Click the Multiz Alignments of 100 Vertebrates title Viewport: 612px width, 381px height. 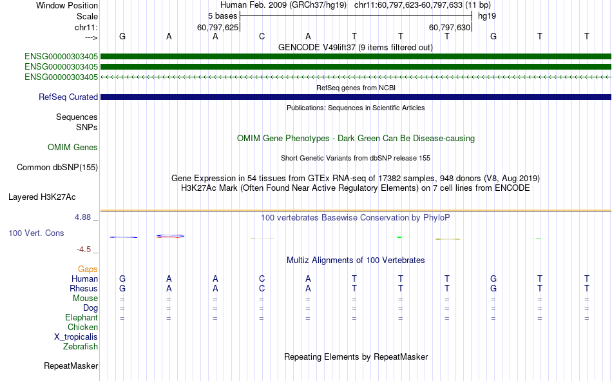click(356, 260)
